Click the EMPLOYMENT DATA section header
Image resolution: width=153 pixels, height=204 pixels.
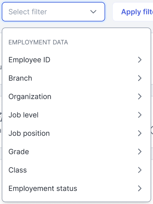pos(38,42)
